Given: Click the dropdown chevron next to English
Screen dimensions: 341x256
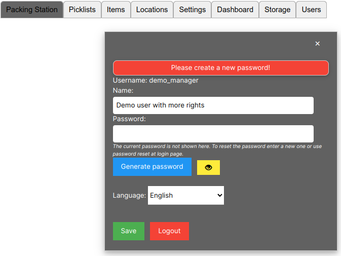Looking at the screenshot, I should (220, 195).
